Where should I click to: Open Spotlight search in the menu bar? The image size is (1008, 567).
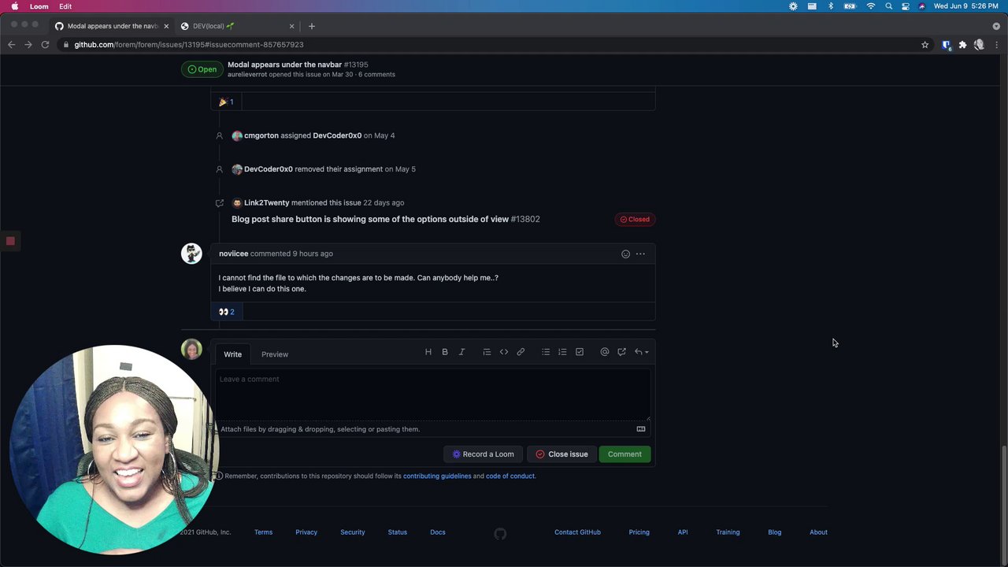click(889, 6)
